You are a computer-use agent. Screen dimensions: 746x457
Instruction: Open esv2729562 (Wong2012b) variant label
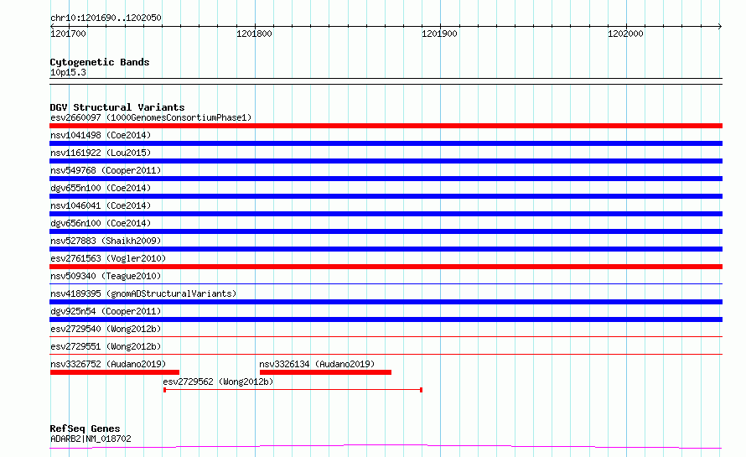coord(218,382)
